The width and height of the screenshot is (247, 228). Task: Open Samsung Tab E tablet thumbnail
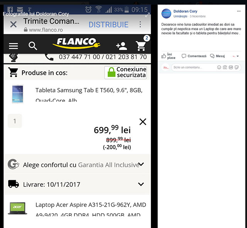18,94
